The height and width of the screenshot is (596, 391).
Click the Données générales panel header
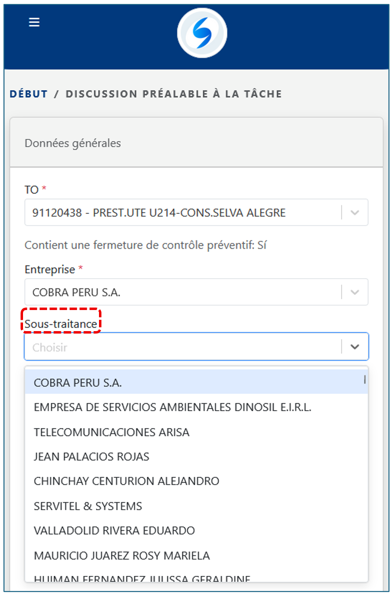pyautogui.click(x=196, y=143)
